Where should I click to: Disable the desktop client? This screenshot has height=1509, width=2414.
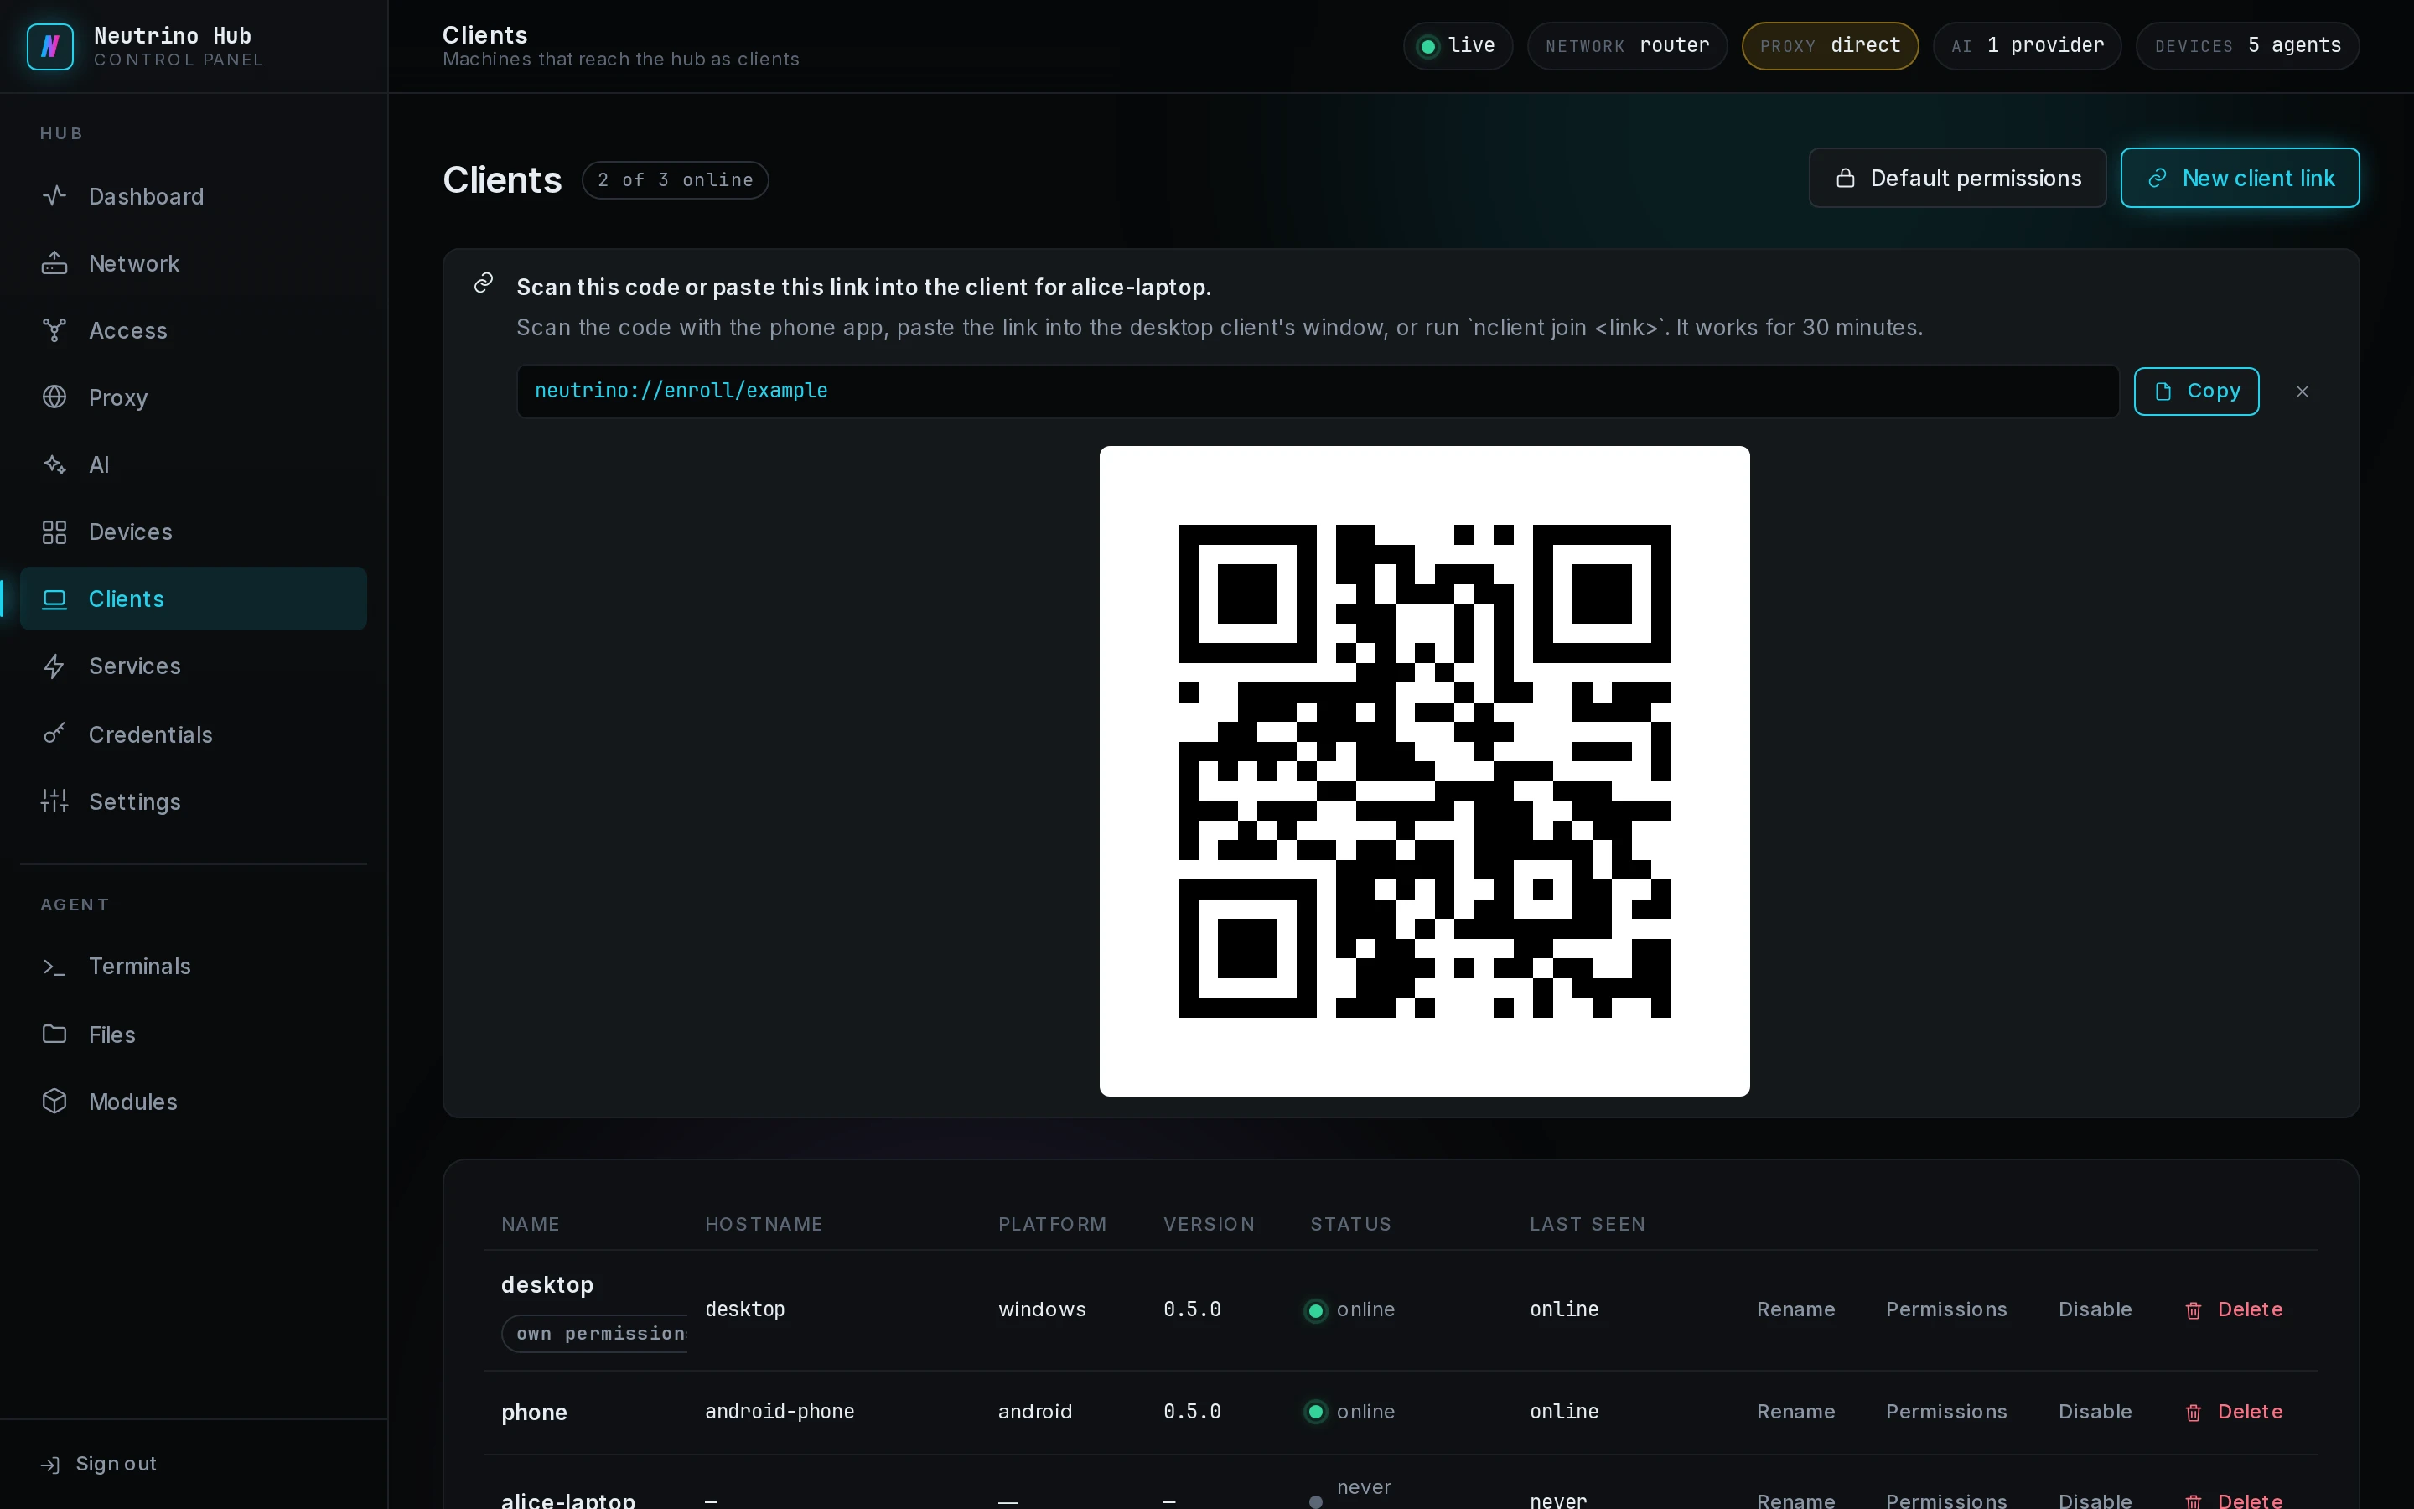[2095, 1309]
